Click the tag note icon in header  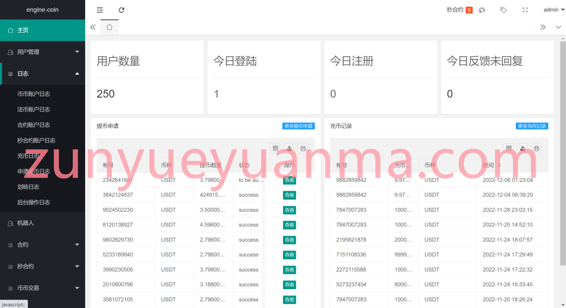click(503, 10)
